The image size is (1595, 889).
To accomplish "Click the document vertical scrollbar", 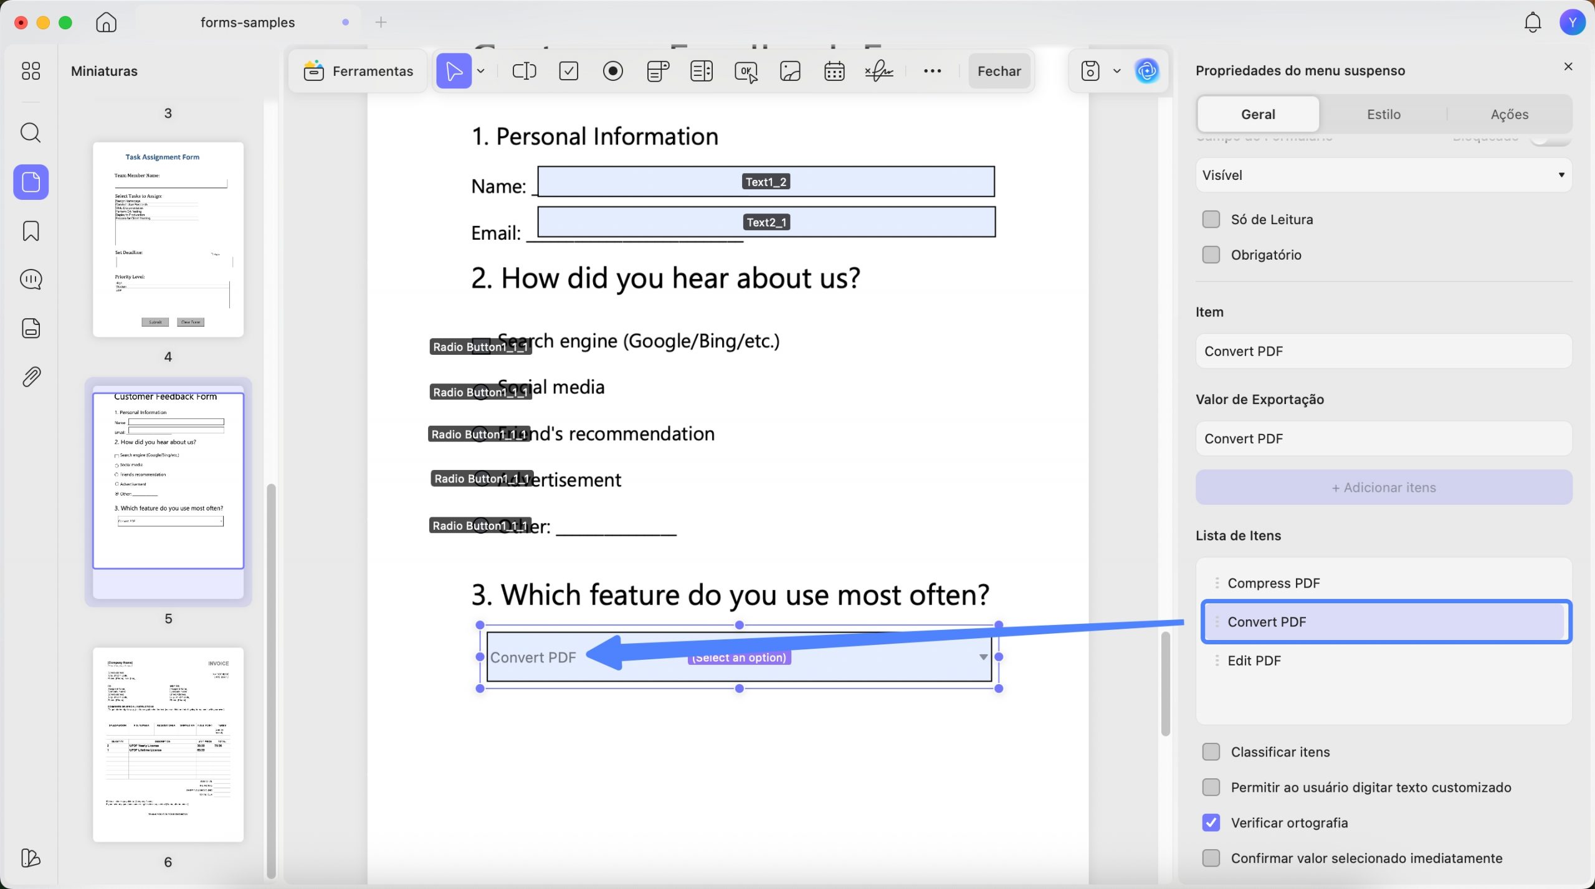I will point(1165,684).
